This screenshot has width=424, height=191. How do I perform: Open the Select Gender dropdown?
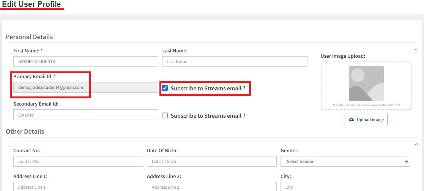pyautogui.click(x=345, y=161)
